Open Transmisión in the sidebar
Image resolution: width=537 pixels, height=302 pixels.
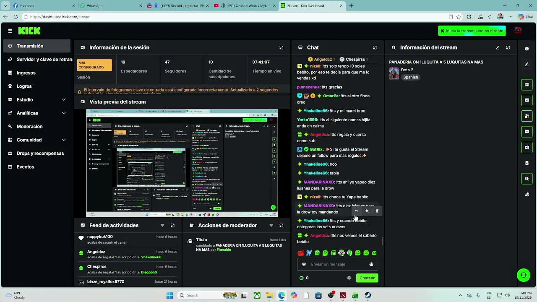click(x=37, y=46)
